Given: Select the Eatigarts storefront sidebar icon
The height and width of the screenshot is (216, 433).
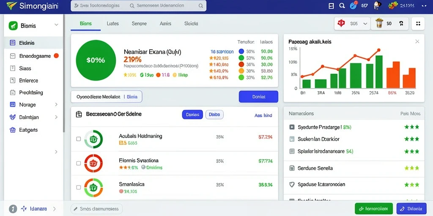Looking at the screenshot, I should [12, 130].
